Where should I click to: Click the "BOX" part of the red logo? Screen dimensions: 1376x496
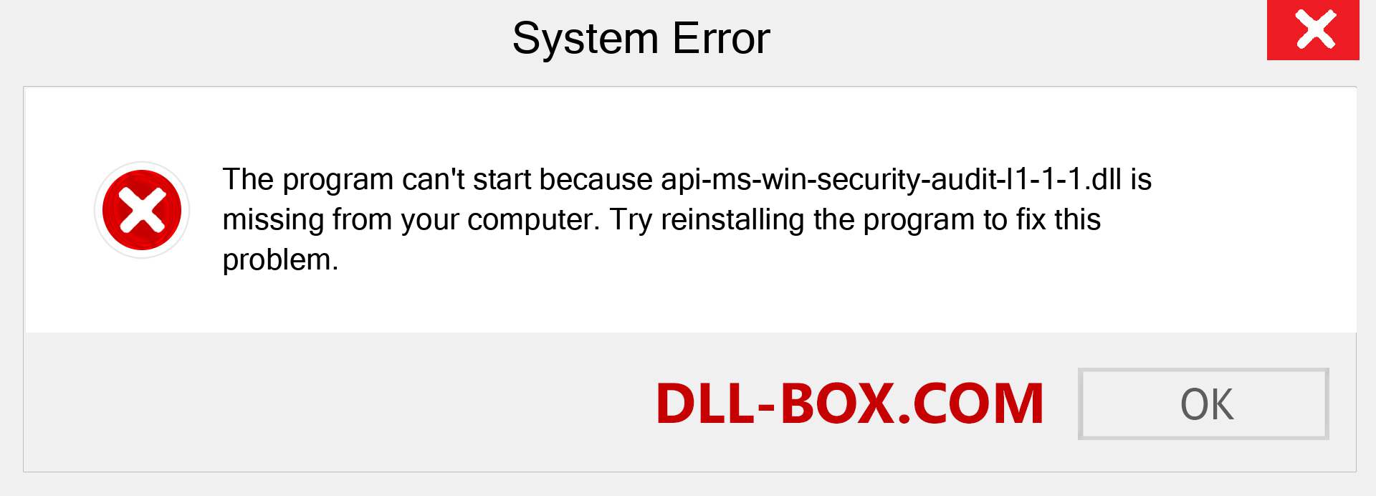pyautogui.click(x=836, y=404)
